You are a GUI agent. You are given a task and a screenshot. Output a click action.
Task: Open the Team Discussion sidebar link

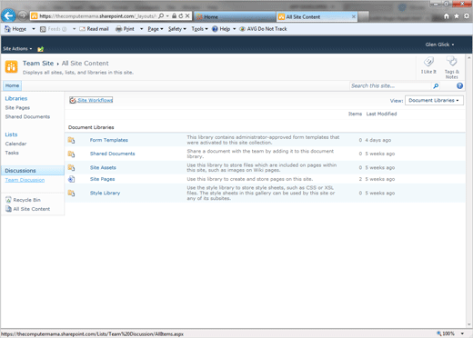point(25,180)
